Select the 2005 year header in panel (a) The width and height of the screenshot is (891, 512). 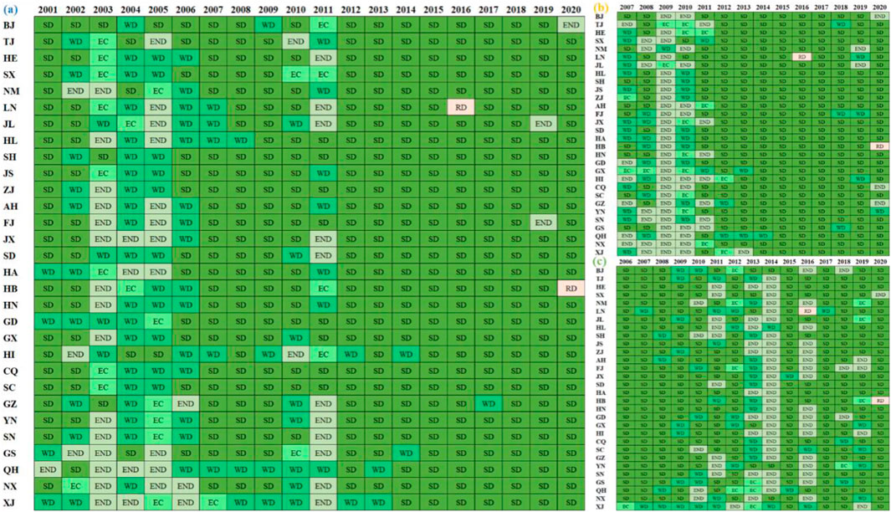tap(158, 10)
